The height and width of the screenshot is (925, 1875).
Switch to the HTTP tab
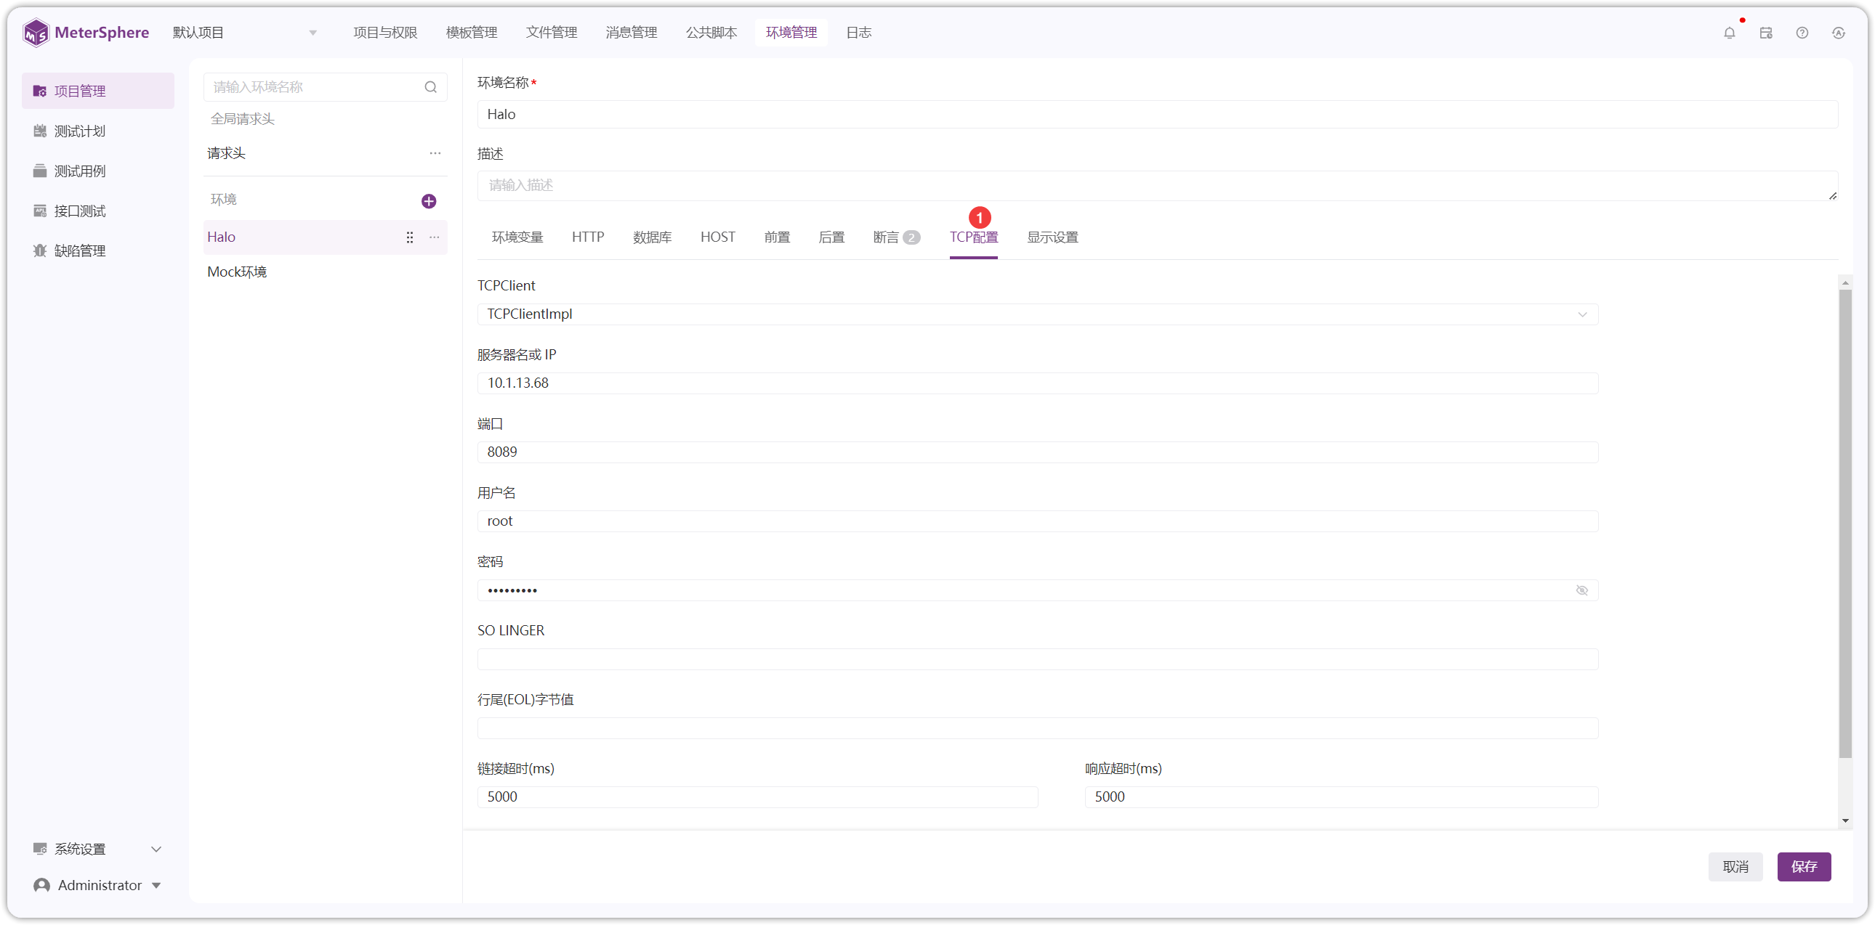tap(588, 237)
